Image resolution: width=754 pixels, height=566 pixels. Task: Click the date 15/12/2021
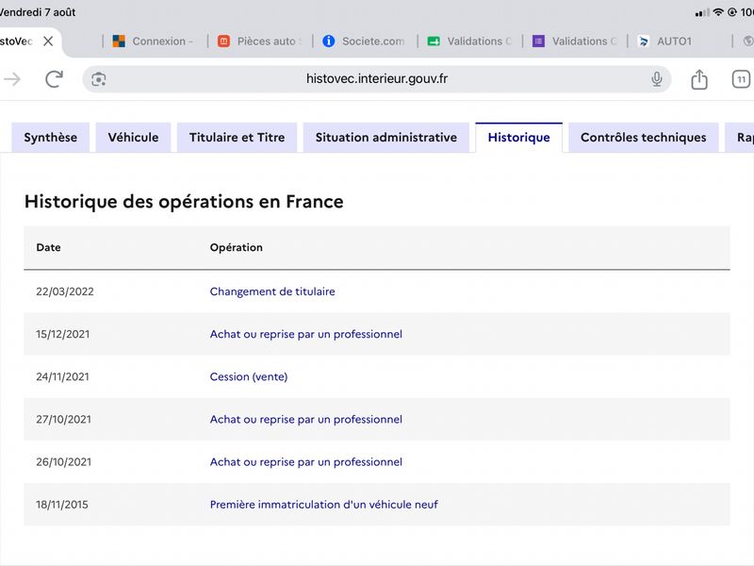point(63,334)
